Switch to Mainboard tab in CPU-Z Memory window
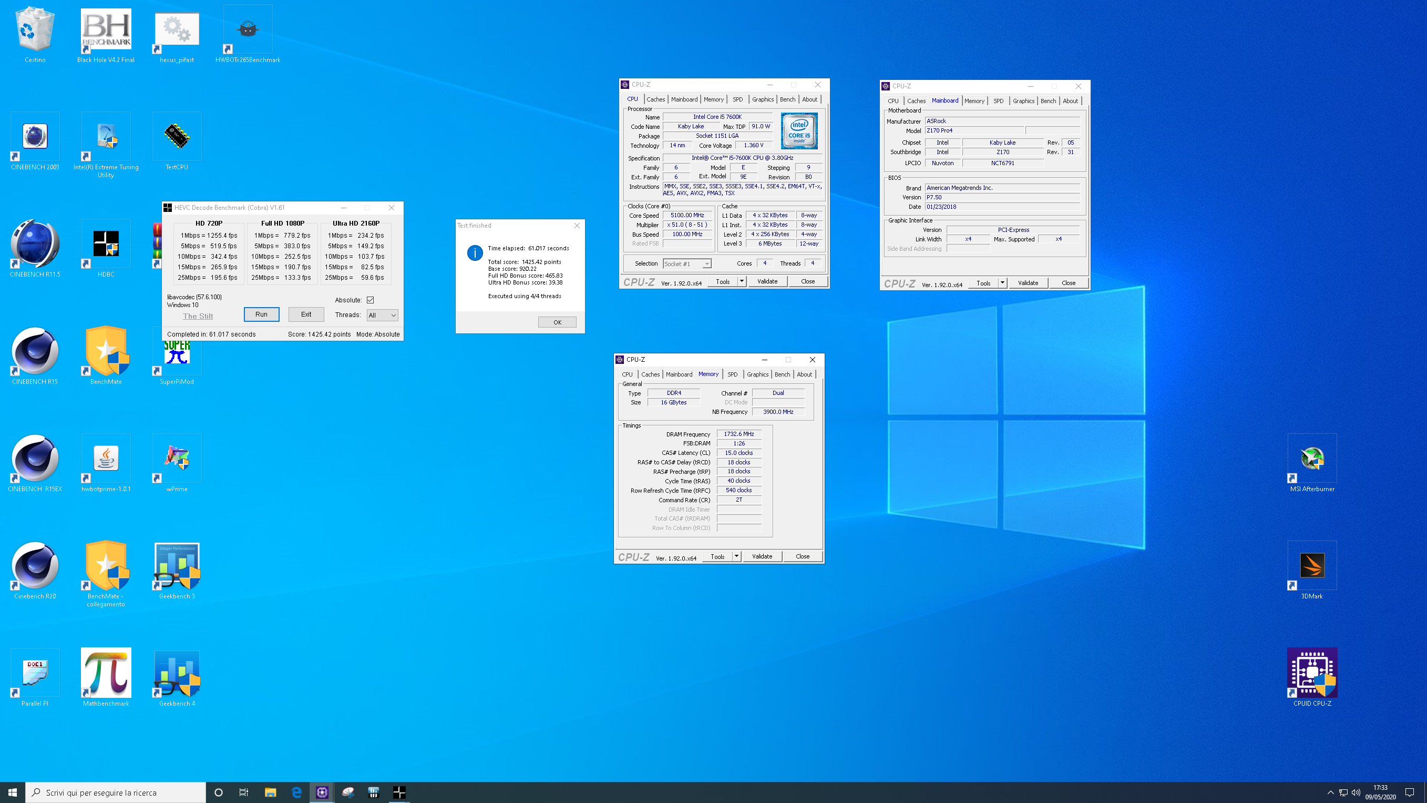Image resolution: width=1427 pixels, height=803 pixels. (x=679, y=374)
